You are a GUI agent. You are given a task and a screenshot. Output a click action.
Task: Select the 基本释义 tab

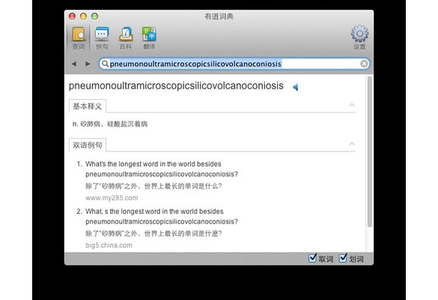coord(88,106)
